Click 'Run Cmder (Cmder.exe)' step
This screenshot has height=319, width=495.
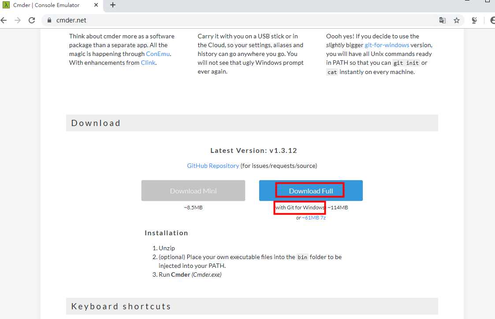[x=187, y=275]
